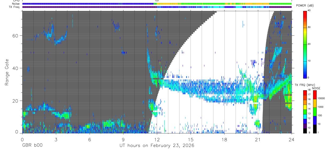Screen dimensions: 328x151
Task: Click the 151 CPID value label
Action: click(157, 1)
